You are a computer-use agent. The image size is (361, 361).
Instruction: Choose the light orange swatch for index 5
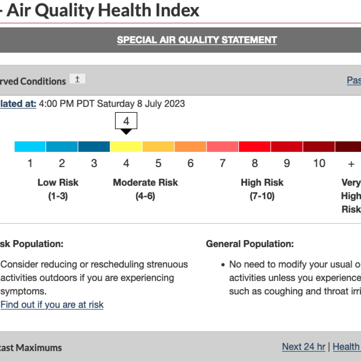click(158, 147)
